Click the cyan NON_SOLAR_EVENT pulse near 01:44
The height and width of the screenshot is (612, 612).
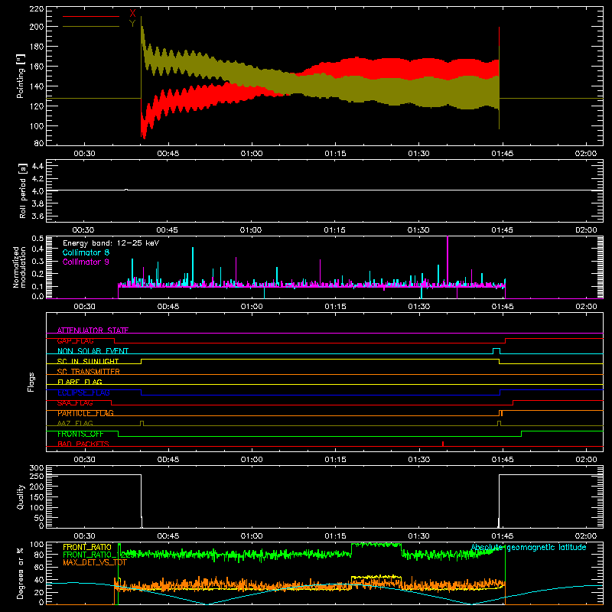(496, 351)
